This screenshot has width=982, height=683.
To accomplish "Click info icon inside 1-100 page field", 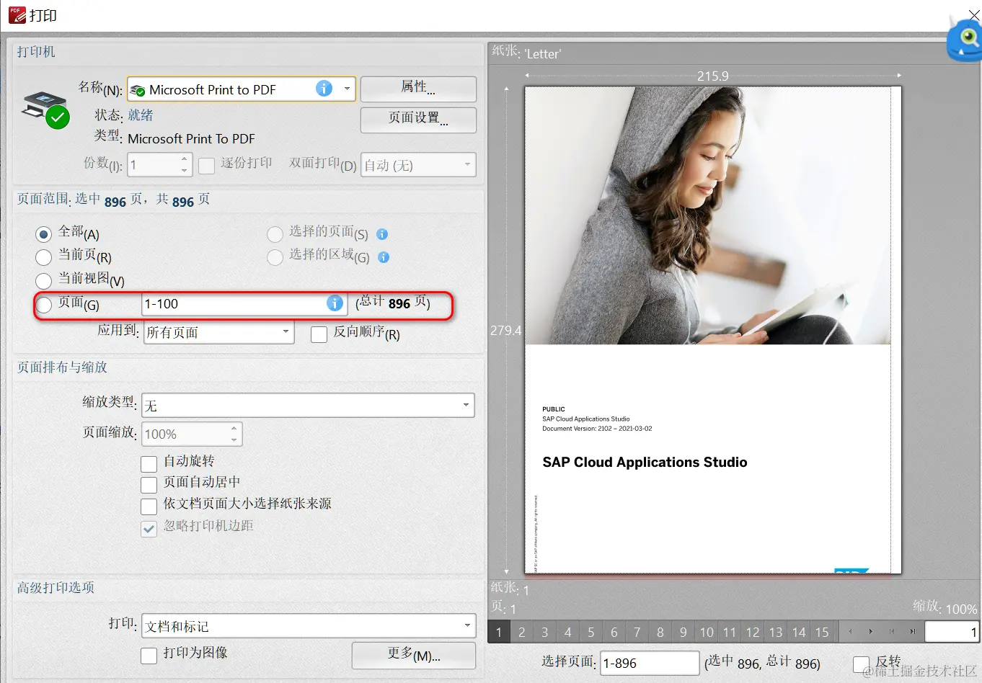I will click(335, 303).
